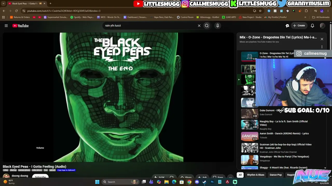The height and width of the screenshot is (186, 332).
Task: Open the YouTube account avatar menu
Action: tap(322, 26)
